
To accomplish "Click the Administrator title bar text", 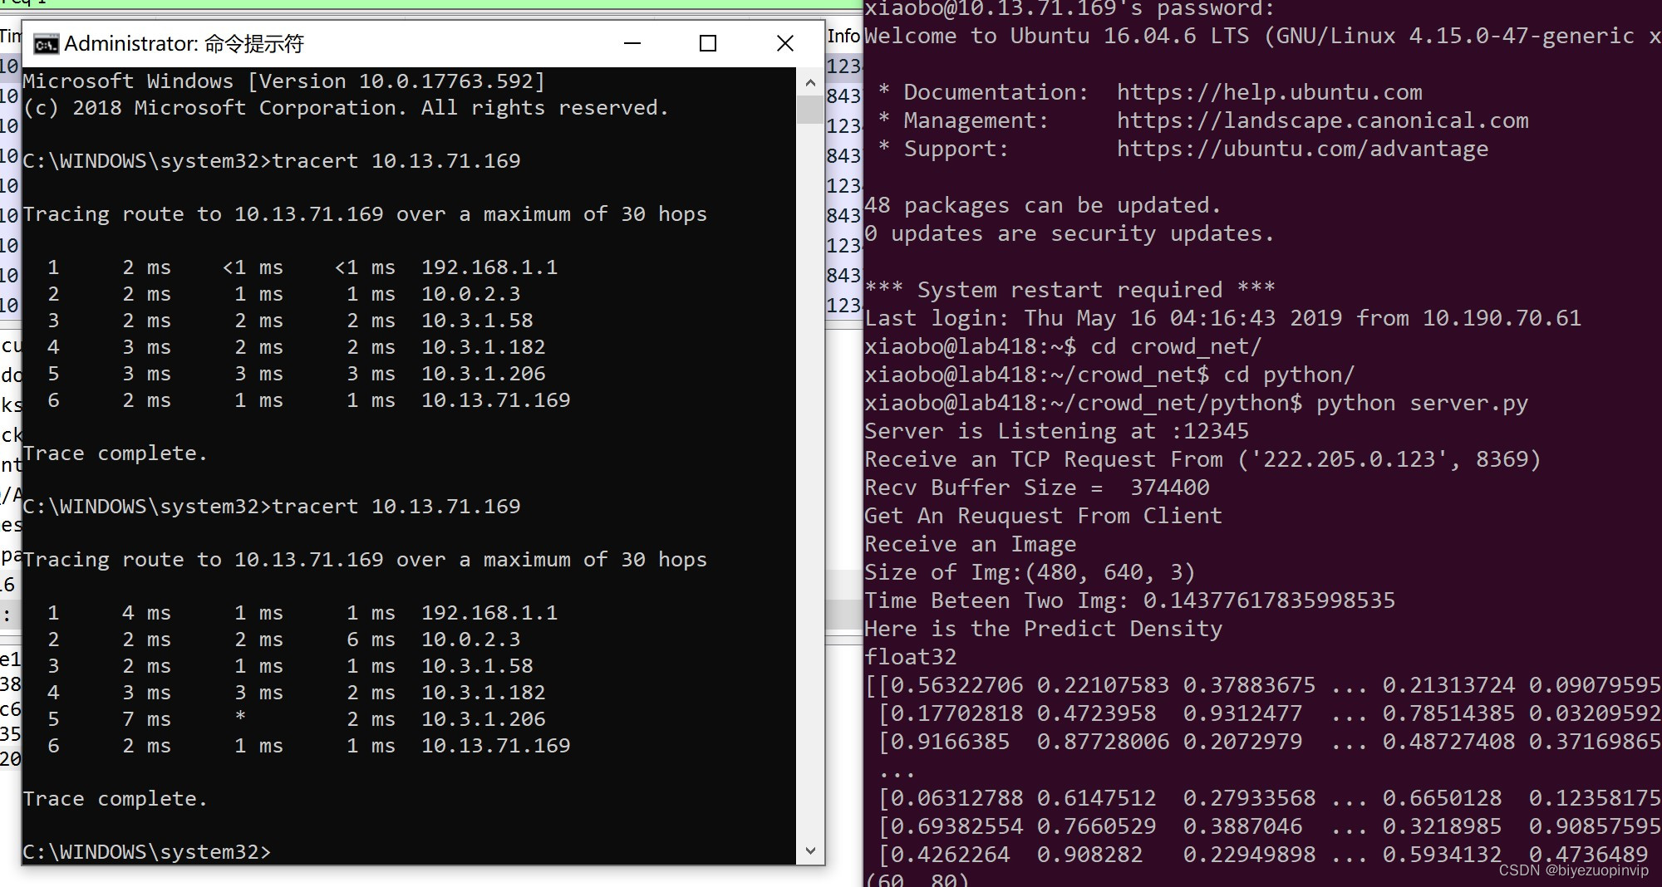I will click(184, 44).
